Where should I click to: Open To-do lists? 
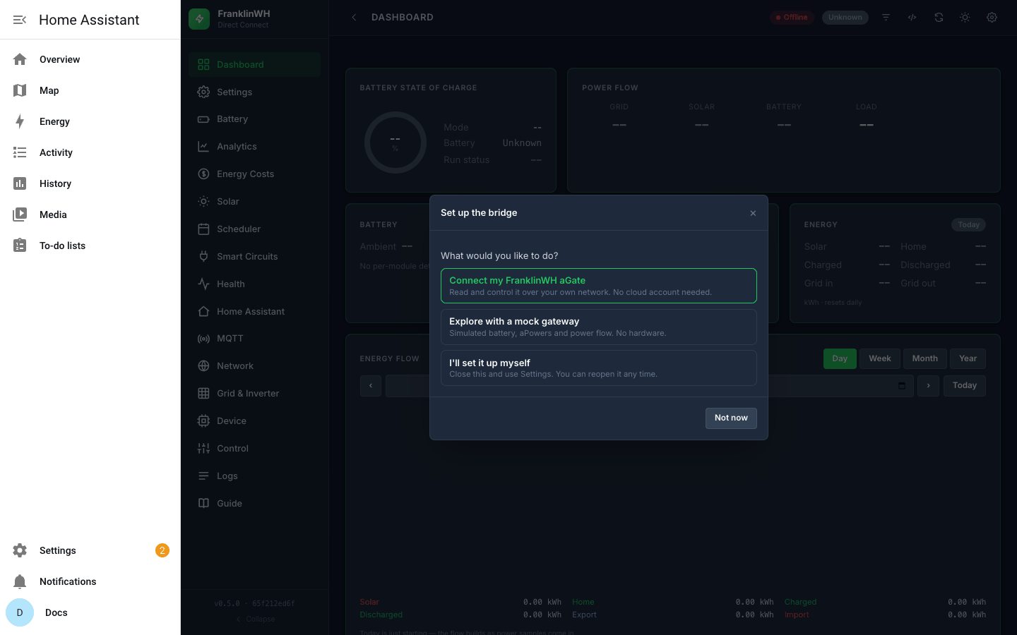(x=90, y=246)
